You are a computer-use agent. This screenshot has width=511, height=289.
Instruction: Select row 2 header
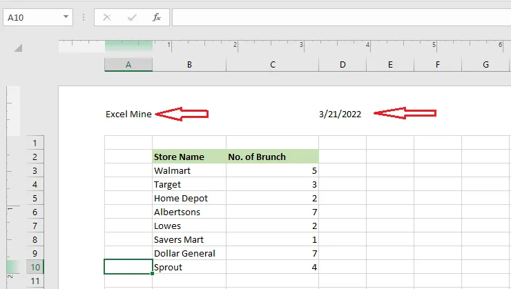pos(35,157)
